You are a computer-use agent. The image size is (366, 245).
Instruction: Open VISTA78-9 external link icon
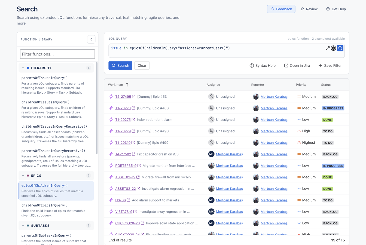coord(135,212)
